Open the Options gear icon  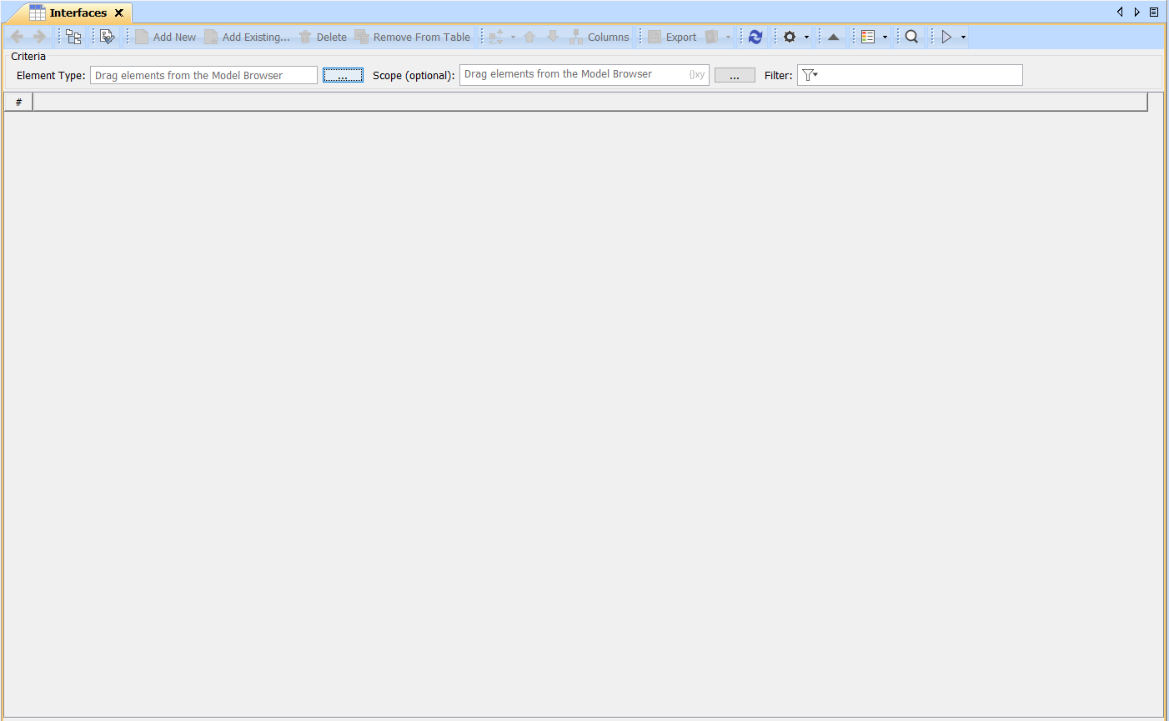[x=790, y=37]
